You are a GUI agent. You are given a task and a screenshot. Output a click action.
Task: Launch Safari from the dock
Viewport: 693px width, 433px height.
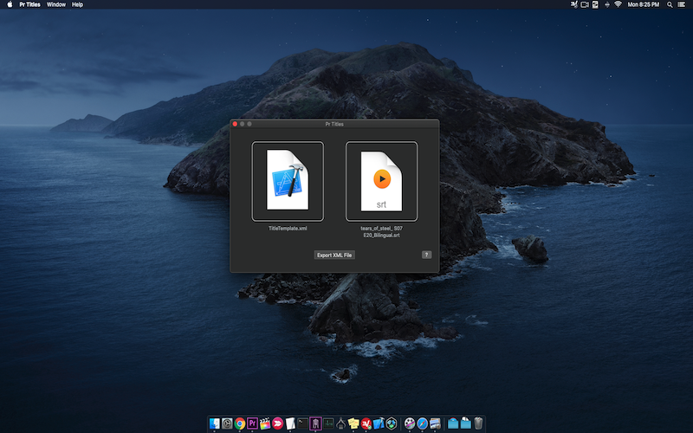[x=422, y=423]
